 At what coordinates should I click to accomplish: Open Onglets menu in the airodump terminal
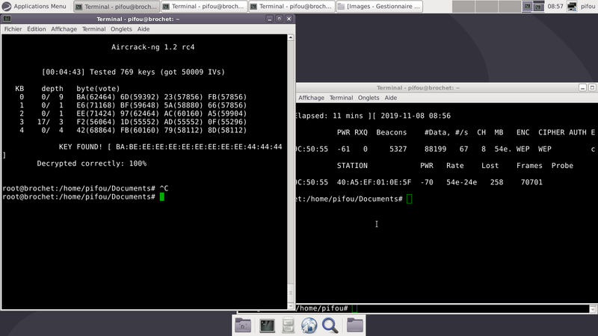(x=369, y=98)
